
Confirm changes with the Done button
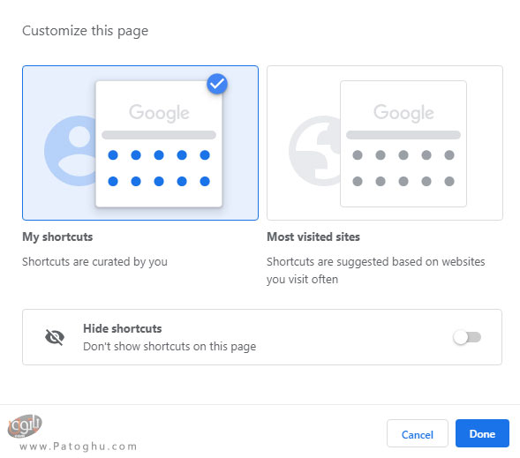tap(482, 433)
